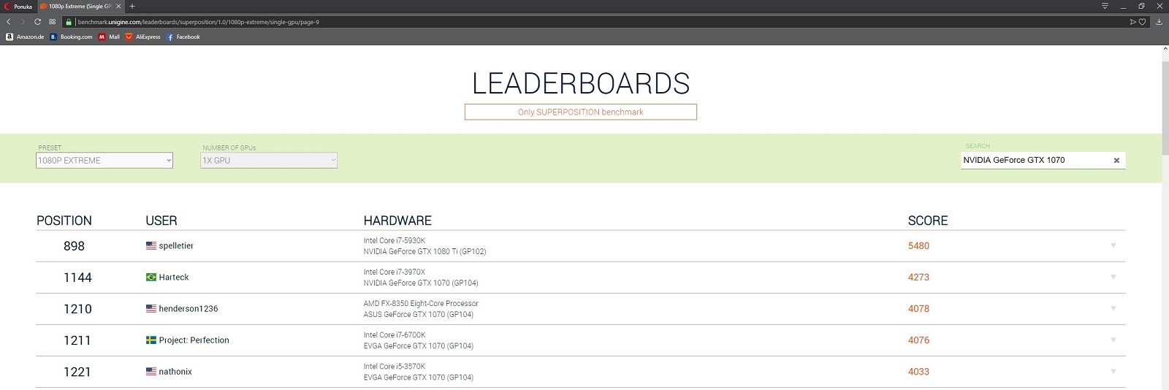
Task: Click position number 1144
Action: coord(77,278)
